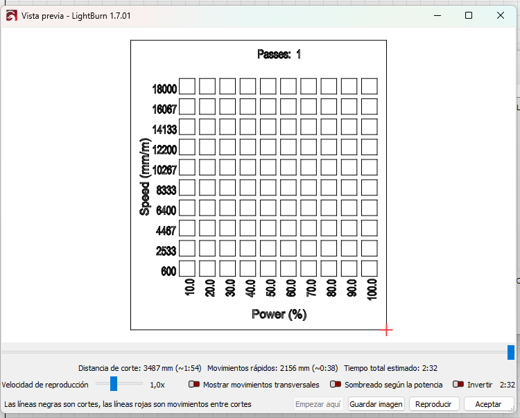This screenshot has width=520, height=418.
Task: Click the LightBurn logo in title bar
Action: click(x=12, y=15)
